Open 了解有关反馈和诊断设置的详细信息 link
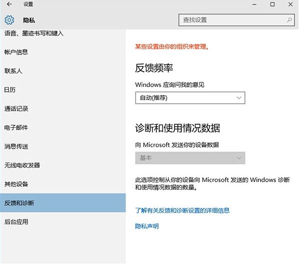This screenshot has width=299, height=266. (182, 210)
